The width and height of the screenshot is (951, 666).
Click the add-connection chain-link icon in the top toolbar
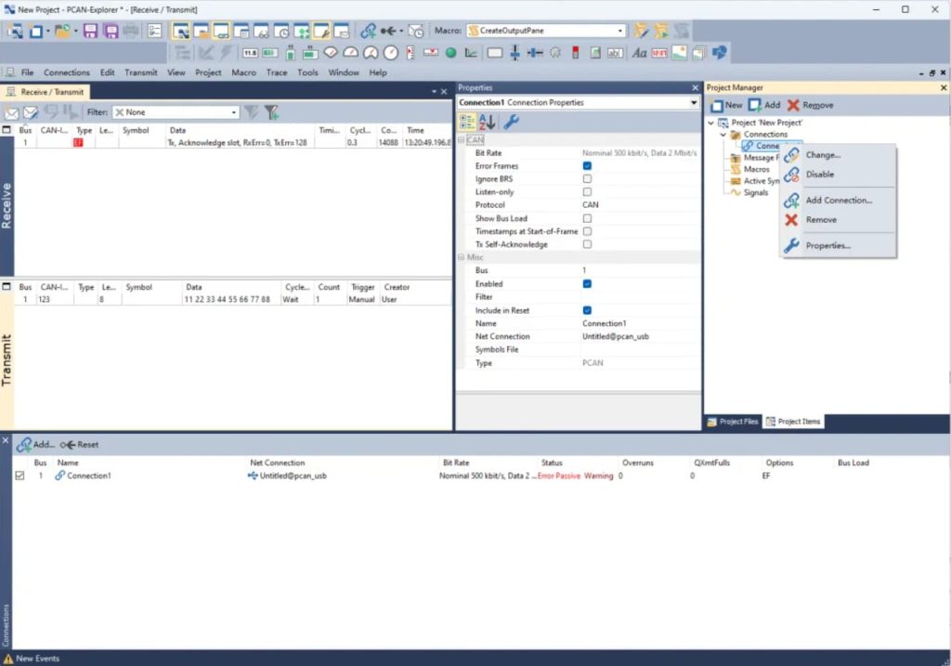(x=368, y=31)
